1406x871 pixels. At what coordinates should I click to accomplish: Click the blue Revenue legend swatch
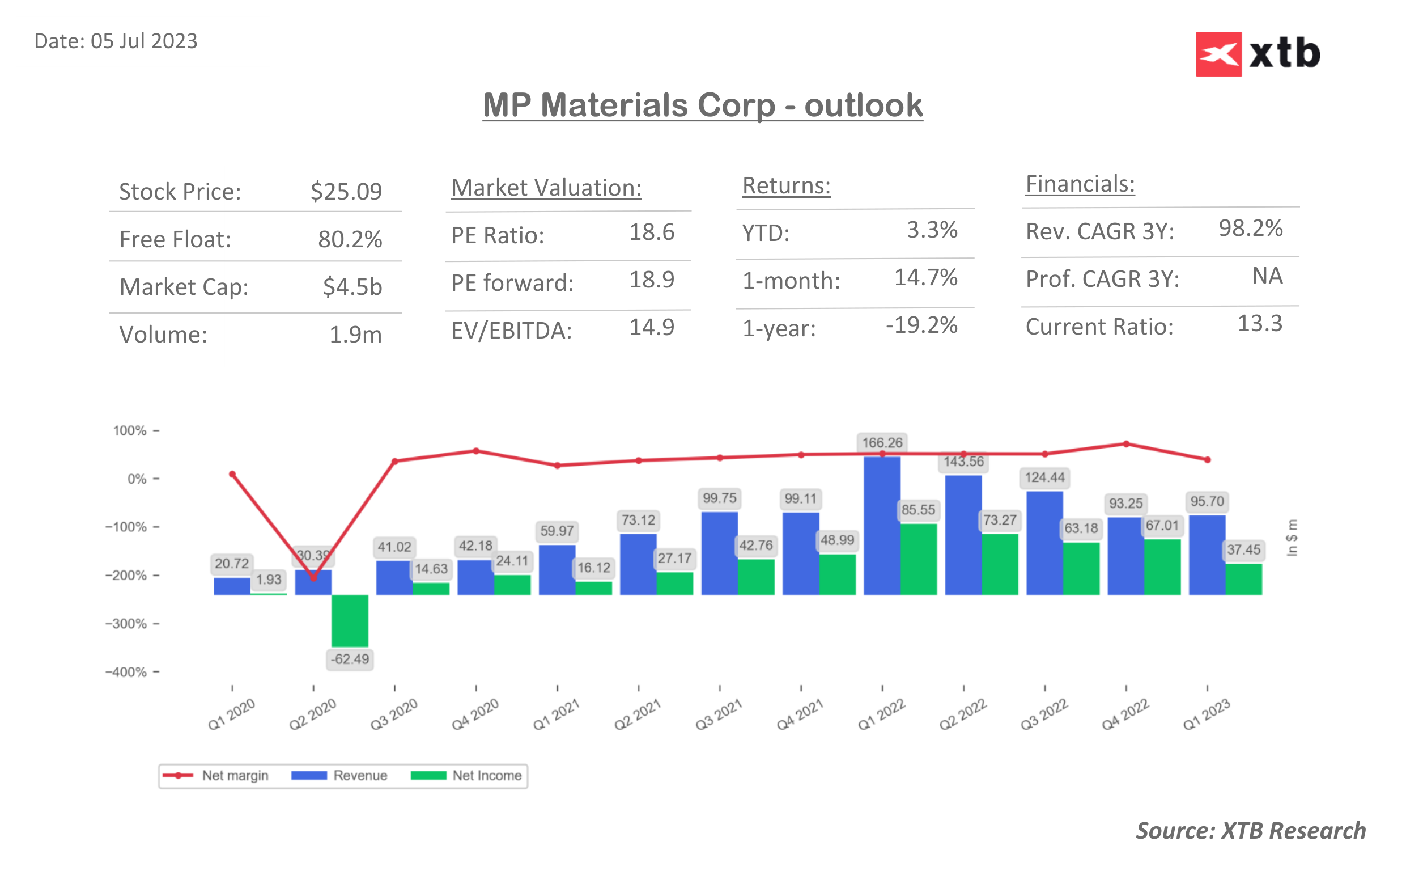coord(309,775)
